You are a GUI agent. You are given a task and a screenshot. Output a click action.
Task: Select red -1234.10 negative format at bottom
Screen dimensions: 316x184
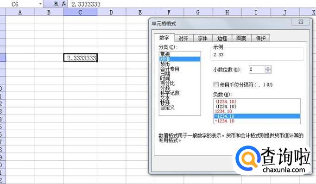coord(225,121)
